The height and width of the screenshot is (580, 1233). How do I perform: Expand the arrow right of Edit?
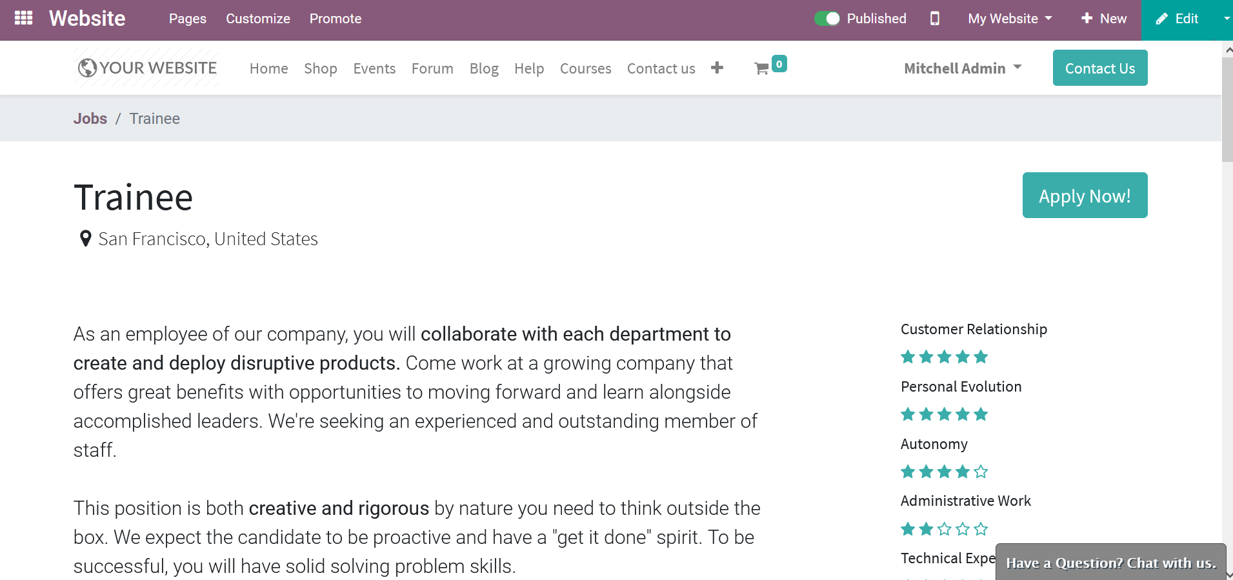[1226, 19]
